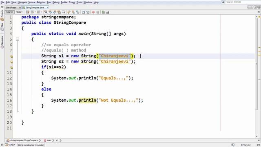The image size is (261, 147).
Task: Open the File menu
Action: point(2,2)
